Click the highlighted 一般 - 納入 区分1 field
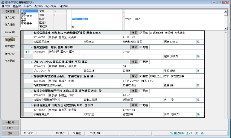This screenshot has width=231, height=138. 80,19
